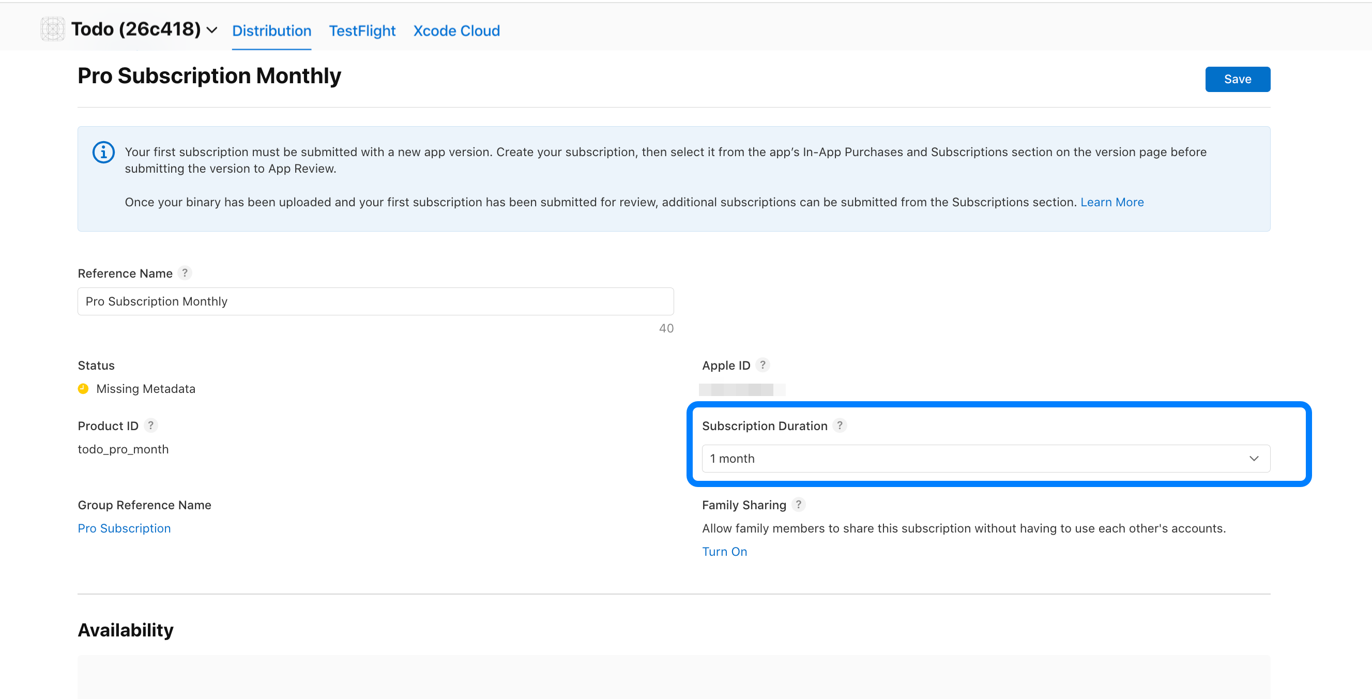Expand the Todo (26c418) app switcher chevron

(212, 31)
